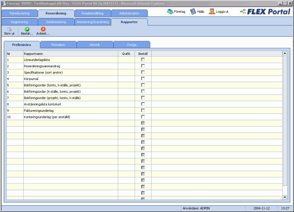Open the Företag icon in header

[170, 12]
